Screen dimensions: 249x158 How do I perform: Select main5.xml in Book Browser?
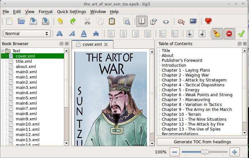click(26, 98)
